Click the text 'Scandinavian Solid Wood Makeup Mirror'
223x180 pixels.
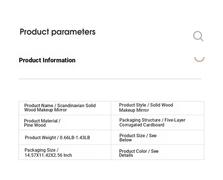(x=76, y=106)
